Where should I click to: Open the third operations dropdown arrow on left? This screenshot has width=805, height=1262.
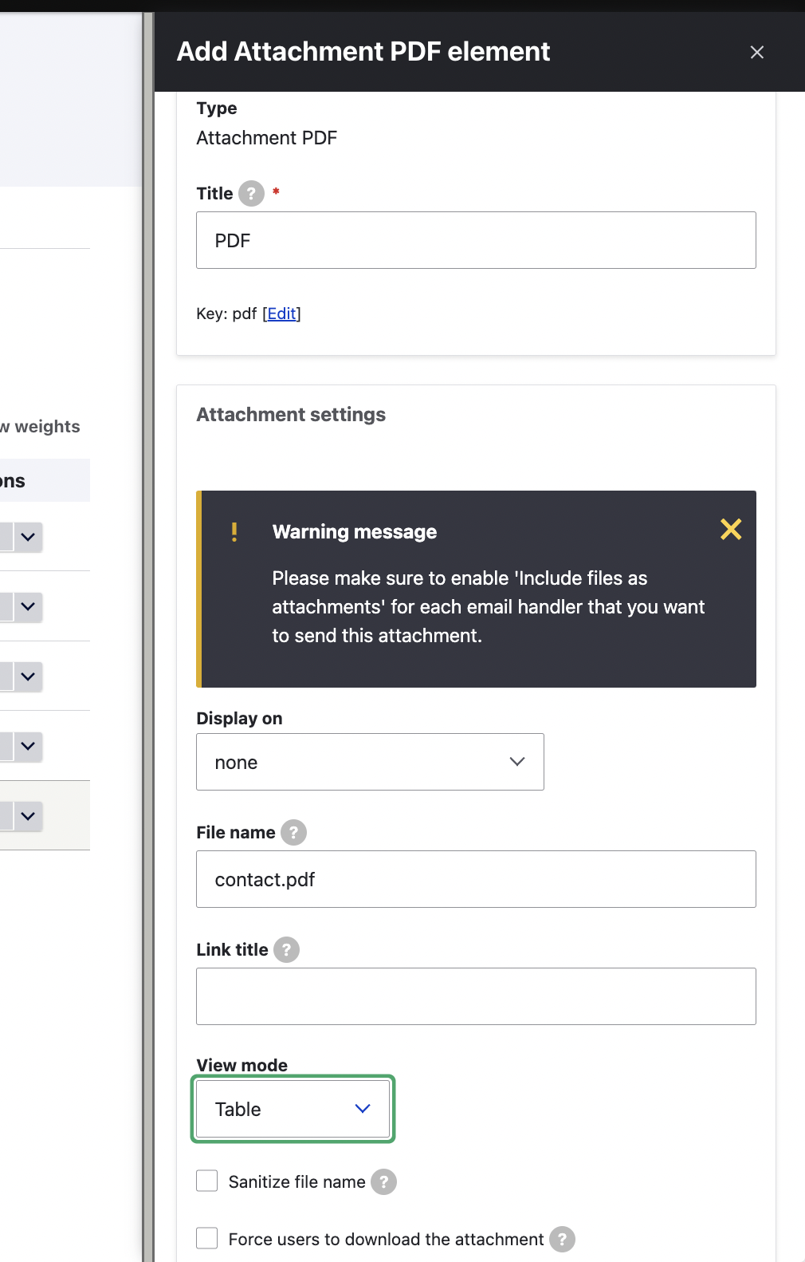click(28, 676)
